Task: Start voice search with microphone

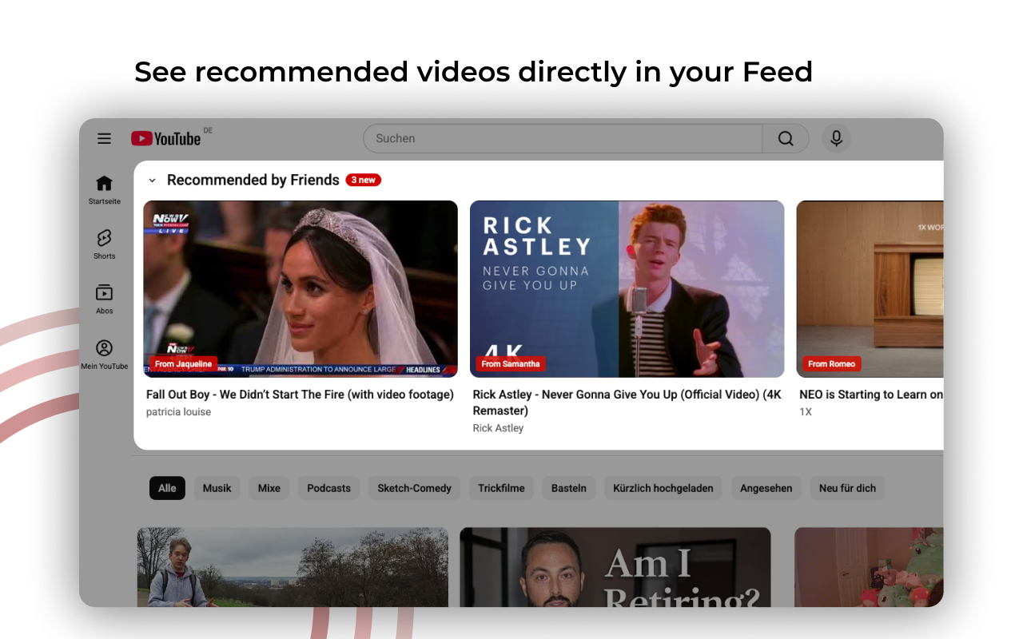Action: coord(836,138)
